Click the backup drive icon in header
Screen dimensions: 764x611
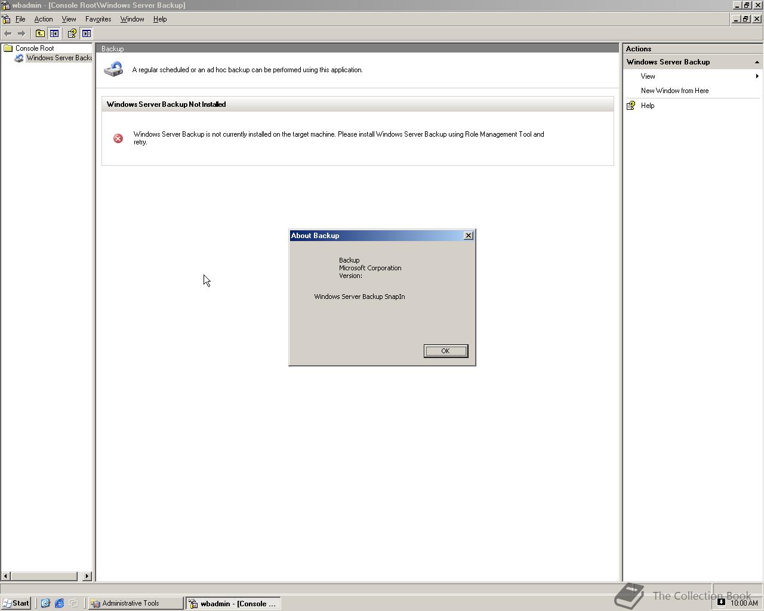[x=113, y=69]
